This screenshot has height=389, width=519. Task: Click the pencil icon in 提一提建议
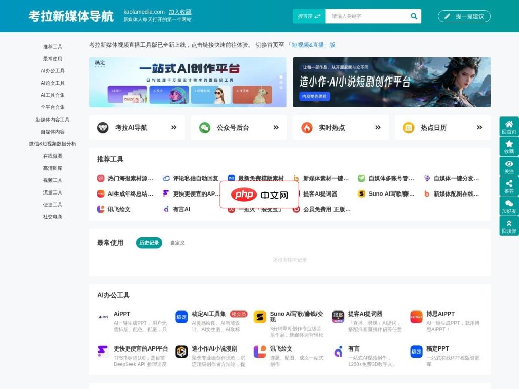[447, 16]
